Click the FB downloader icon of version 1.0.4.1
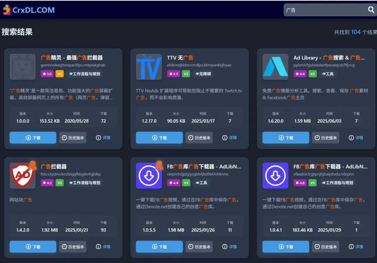Viewport: 377px width, 263px height. click(x=275, y=175)
